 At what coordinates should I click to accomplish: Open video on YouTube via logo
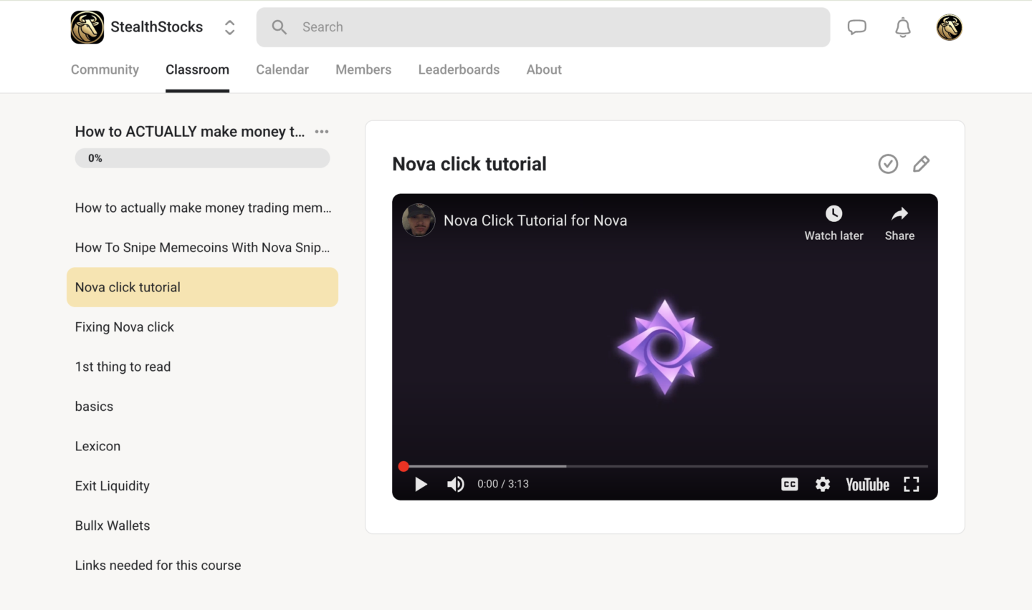pos(867,485)
